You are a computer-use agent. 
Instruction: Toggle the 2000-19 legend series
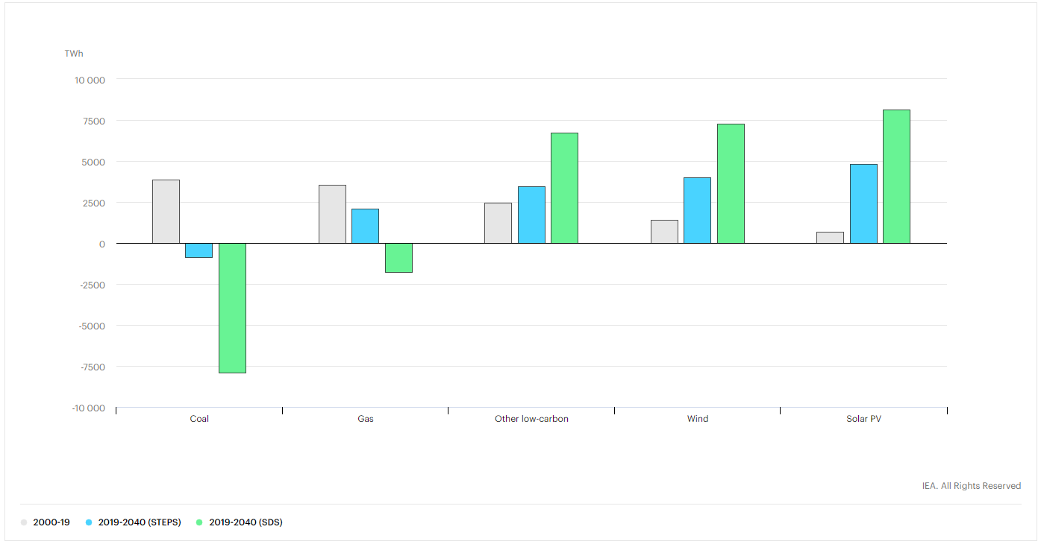[x=51, y=522]
